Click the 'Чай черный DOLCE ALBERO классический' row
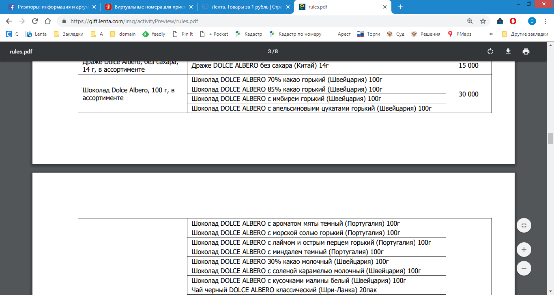 click(316, 290)
